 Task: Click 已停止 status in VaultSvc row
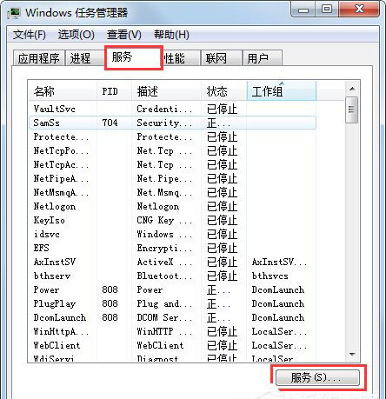pos(223,110)
